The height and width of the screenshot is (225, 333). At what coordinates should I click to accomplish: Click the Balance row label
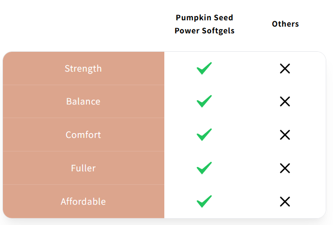[x=83, y=102]
